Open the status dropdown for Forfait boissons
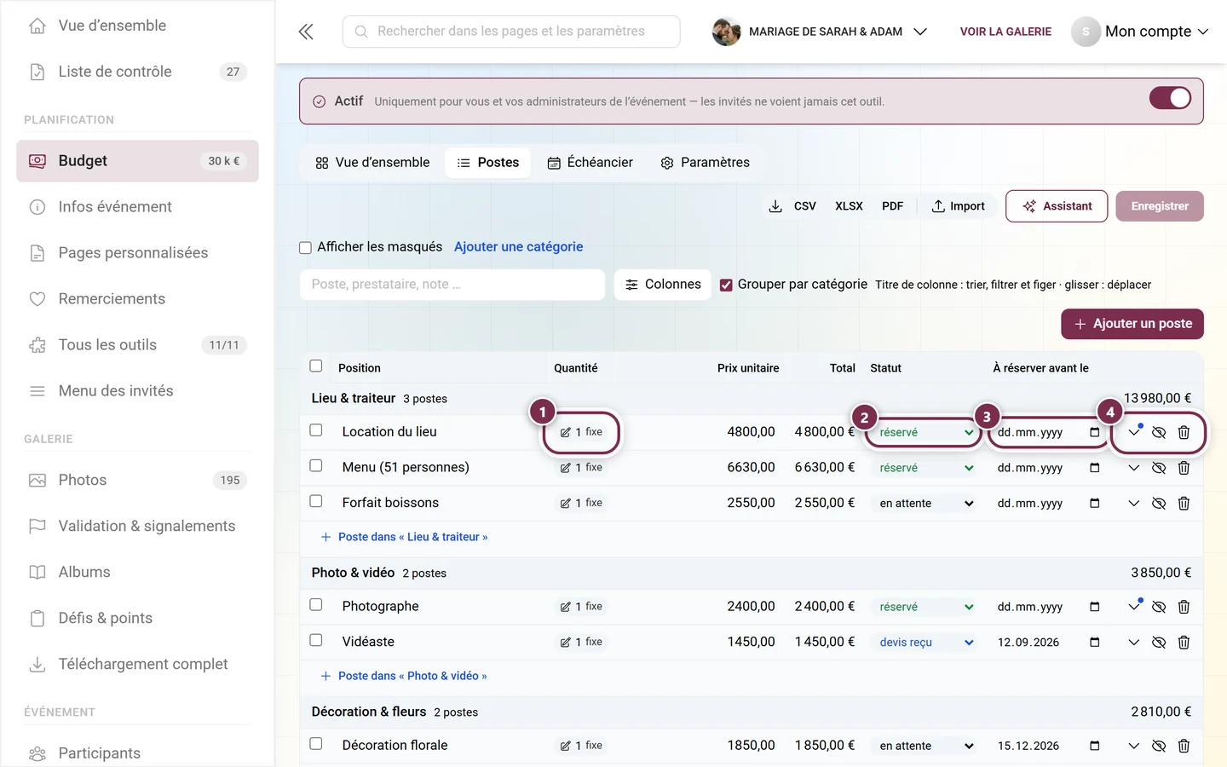Image resolution: width=1227 pixels, height=767 pixels. click(x=925, y=504)
